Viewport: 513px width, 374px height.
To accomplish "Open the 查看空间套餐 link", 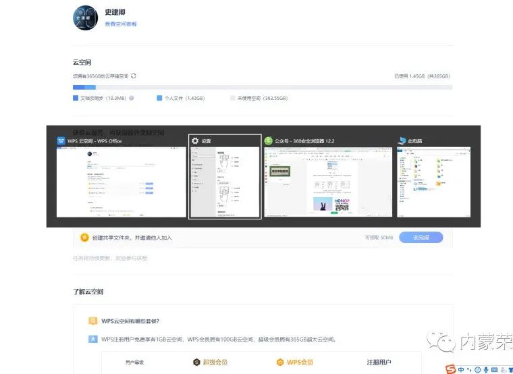I will coord(121,24).
